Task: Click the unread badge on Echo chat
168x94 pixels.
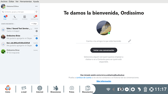Action: pos(37,31)
